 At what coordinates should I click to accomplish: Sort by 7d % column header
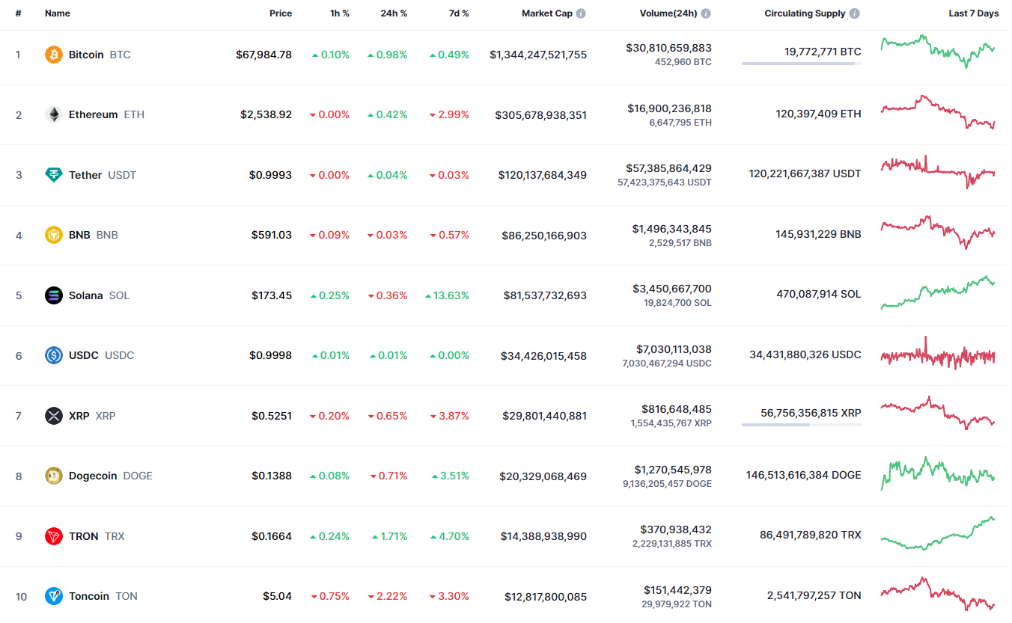[458, 13]
